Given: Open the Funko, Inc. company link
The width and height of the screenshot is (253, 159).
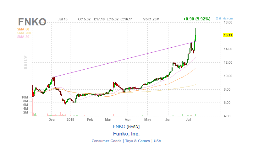Looking at the screenshot, I should [x=126, y=134].
